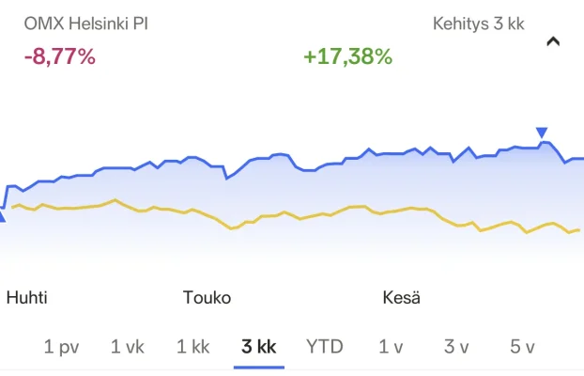The height and width of the screenshot is (376, 584).
Task: Click the Kehitys 3 kk label
Action: (x=478, y=23)
